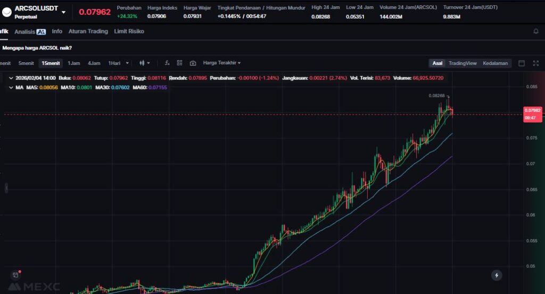Image resolution: width=545 pixels, height=294 pixels.
Task: Click the chart panel layout icon
Action: [522, 63]
